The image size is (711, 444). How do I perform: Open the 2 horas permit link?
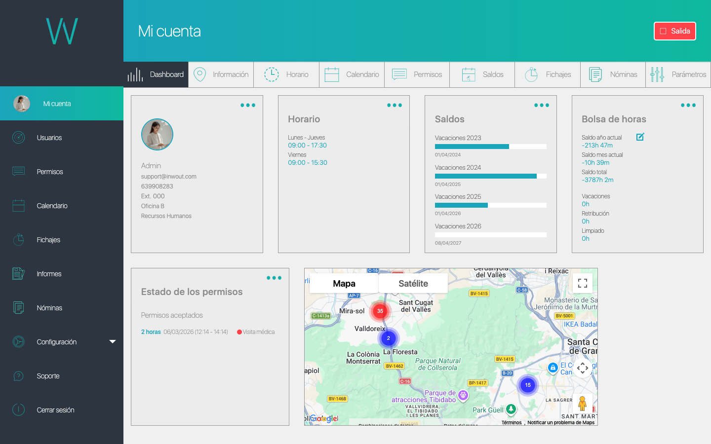coord(151,332)
